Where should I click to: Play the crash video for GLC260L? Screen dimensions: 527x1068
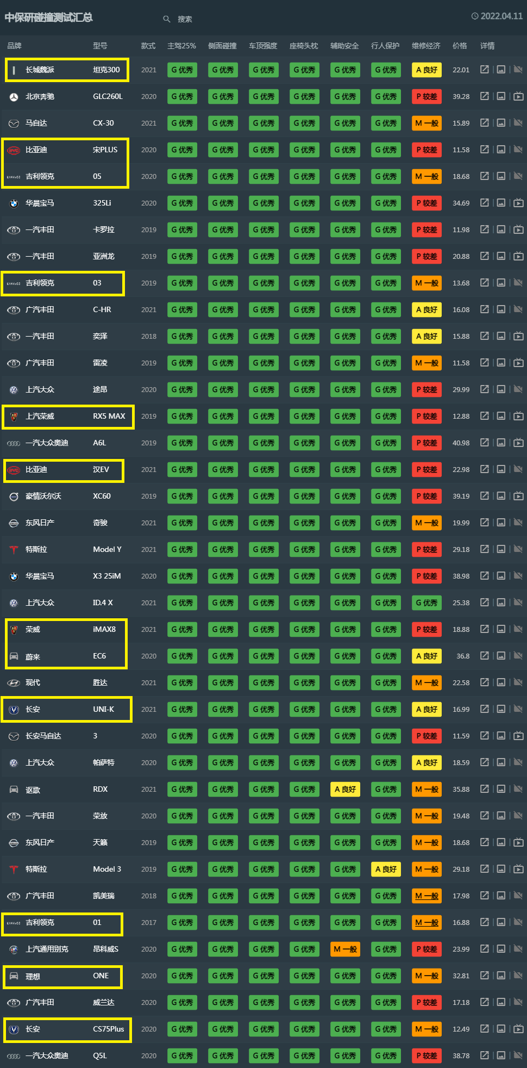[x=518, y=96]
